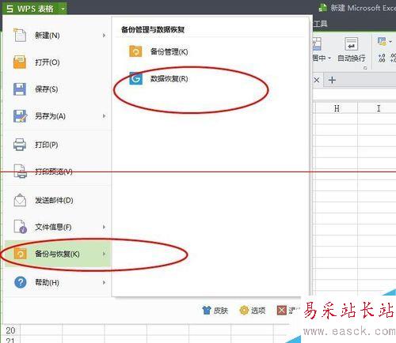Click the 数据恢复(R) blue recovery icon
This screenshot has height=343, width=396.
pyautogui.click(x=135, y=78)
